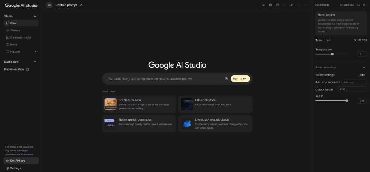Viewport: 370px width, 172px height.
Task: Click the Google AI Studio sidebar logo
Action: 21,5
